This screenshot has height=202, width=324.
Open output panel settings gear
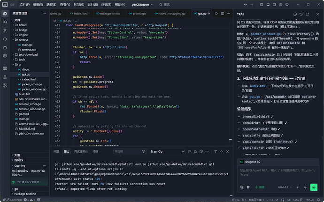tap(201, 151)
